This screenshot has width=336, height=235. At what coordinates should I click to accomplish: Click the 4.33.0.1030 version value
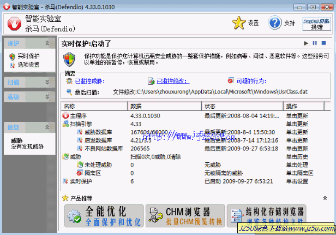[145, 116]
